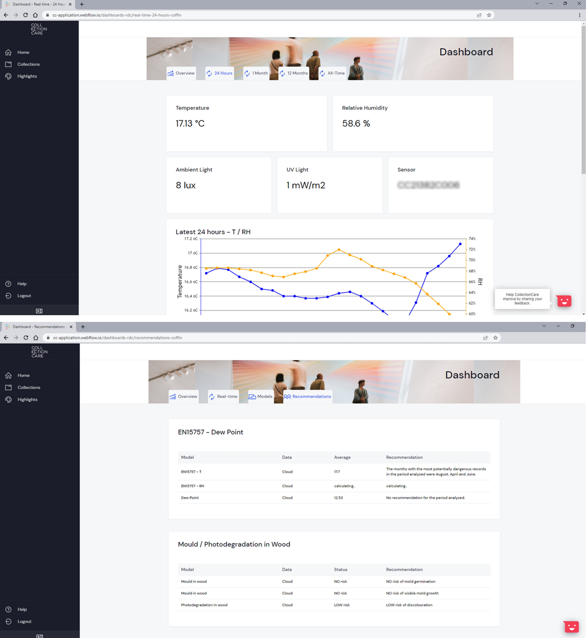
Task: Go back in the Recommendations browser window
Action: click(x=6, y=338)
